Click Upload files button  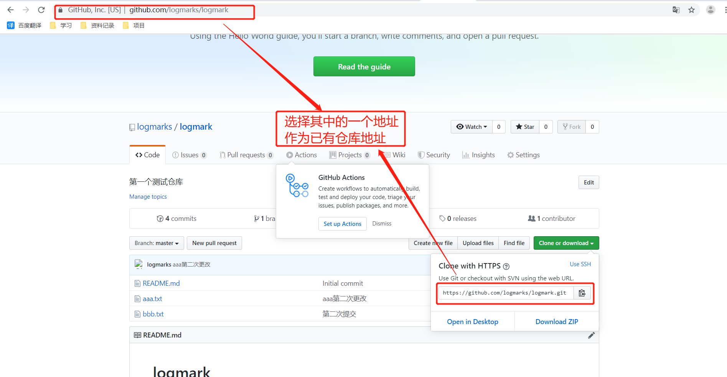[478, 243]
